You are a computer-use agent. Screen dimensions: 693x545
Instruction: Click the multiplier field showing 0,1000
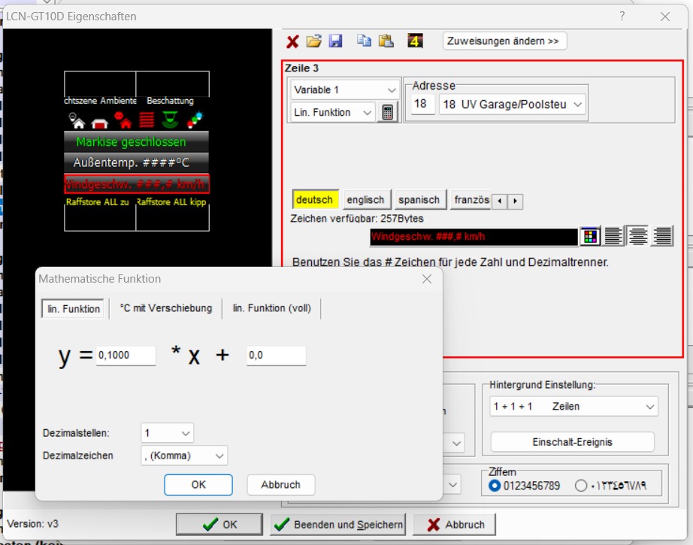point(126,356)
